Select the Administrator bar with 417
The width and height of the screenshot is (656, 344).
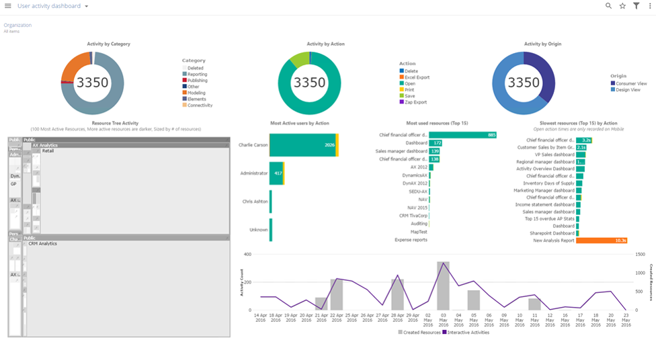pyautogui.click(x=276, y=173)
